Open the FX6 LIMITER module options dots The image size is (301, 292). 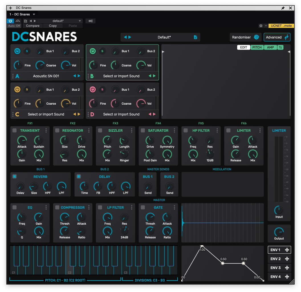click(260, 130)
